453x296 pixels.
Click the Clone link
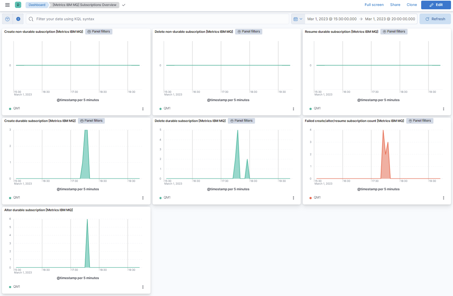(412, 5)
